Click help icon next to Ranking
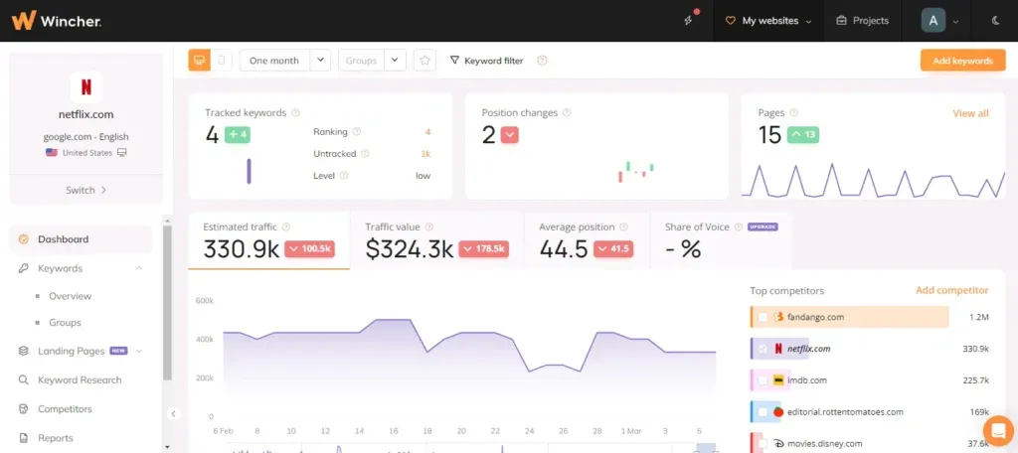The height and width of the screenshot is (453, 1018). [x=357, y=132]
